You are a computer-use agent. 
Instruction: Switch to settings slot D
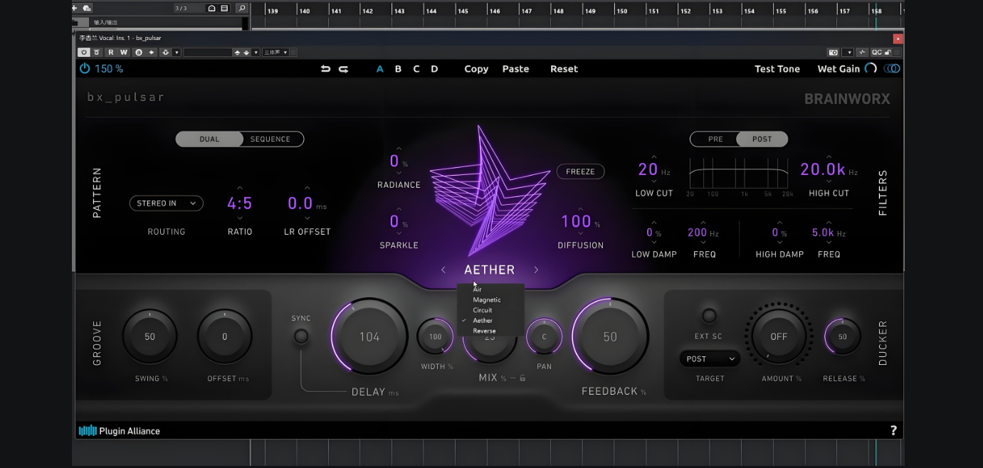tap(434, 69)
